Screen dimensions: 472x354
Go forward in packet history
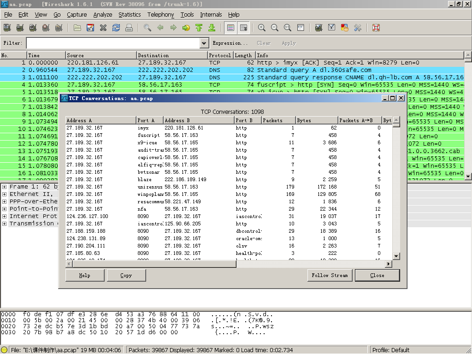click(x=173, y=28)
